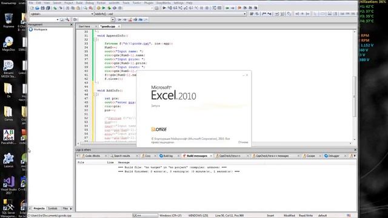Viewport: 388px width, 218px height.
Task: Click the Debug/Continue black arrow icon
Action: (x=164, y=8)
